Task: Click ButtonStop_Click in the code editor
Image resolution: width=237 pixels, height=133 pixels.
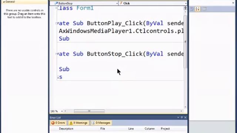Action: [115, 54]
